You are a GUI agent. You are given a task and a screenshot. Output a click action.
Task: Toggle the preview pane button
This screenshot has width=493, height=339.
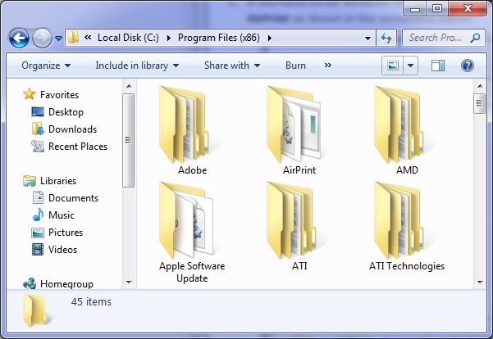click(x=437, y=66)
